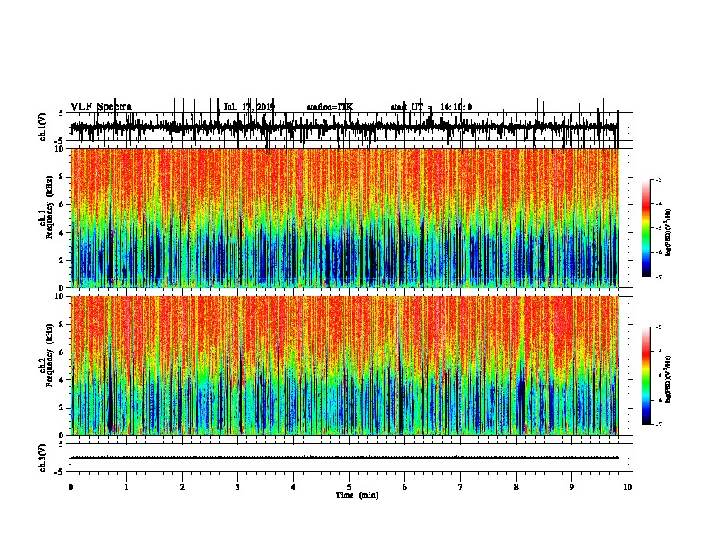Click the ch.2 spectrogram color scale bar
The image size is (707, 546).
point(645,376)
